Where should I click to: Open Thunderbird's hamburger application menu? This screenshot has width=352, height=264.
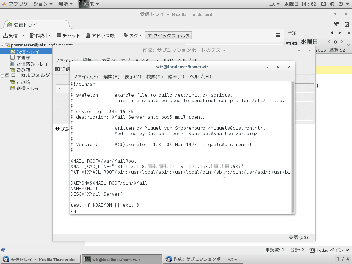tap(278, 35)
